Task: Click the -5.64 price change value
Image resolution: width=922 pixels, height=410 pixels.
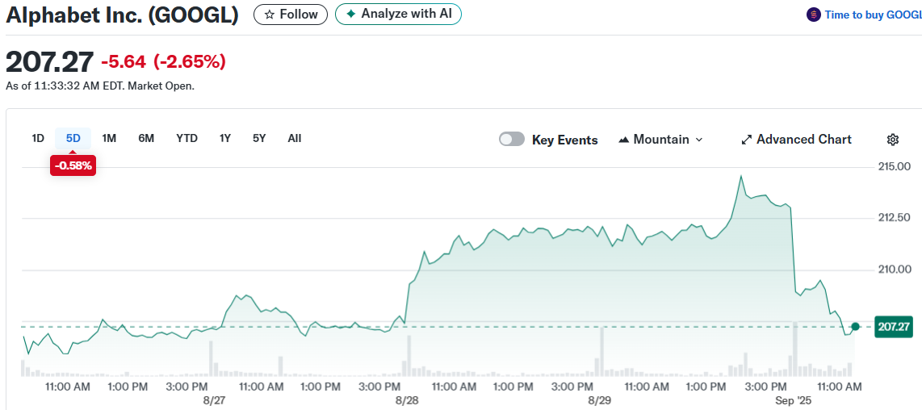Action: (x=124, y=61)
